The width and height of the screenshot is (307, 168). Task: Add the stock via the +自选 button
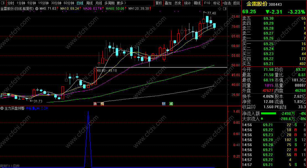[x=227, y=3]
